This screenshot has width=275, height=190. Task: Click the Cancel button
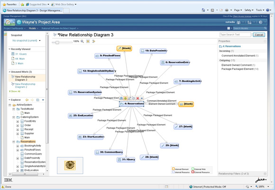(x=259, y=35)
